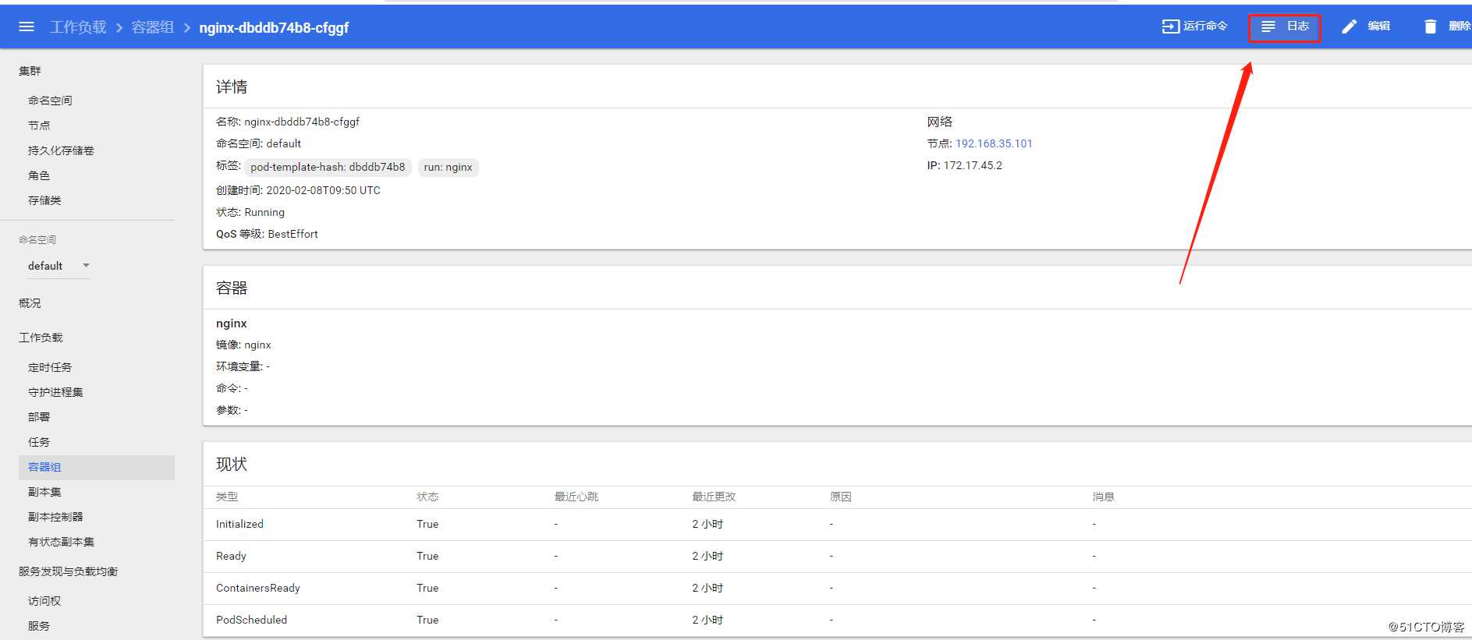Select 定时任务 in sidebar
Image resolution: width=1472 pixels, height=640 pixels.
50,367
